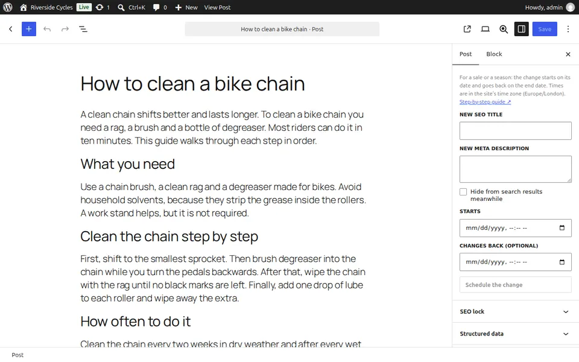View comments from the admin bar
579x362 pixels.
coord(160,7)
